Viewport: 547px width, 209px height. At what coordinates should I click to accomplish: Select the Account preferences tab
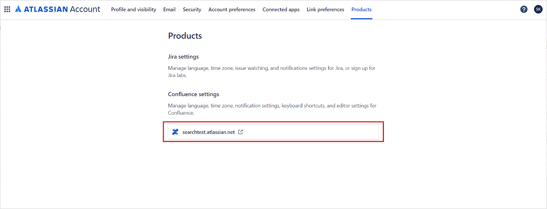(232, 10)
